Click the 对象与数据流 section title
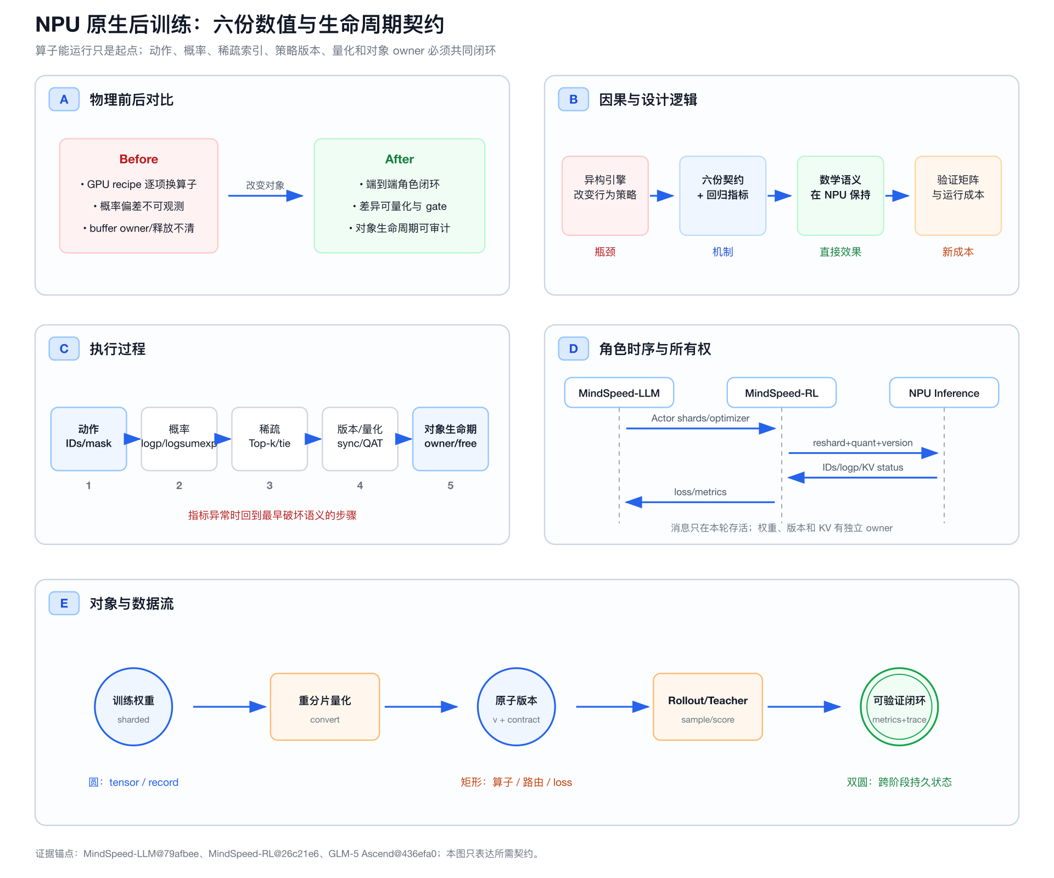 point(132,604)
